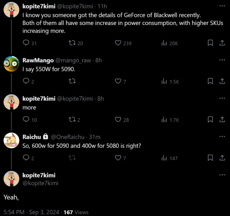Bookmark the top kopite7kimi tweet
The height and width of the screenshot is (216, 230).
click(x=210, y=43)
